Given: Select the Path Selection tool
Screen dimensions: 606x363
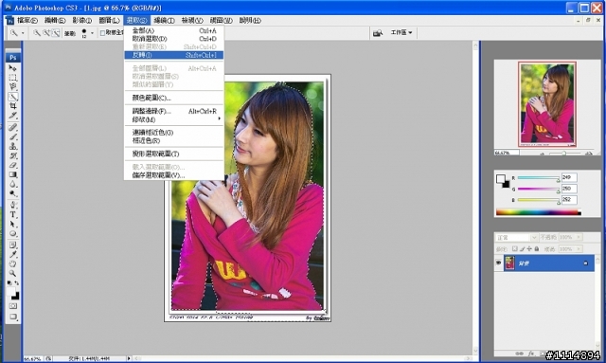Looking at the screenshot, I should coord(12,224).
